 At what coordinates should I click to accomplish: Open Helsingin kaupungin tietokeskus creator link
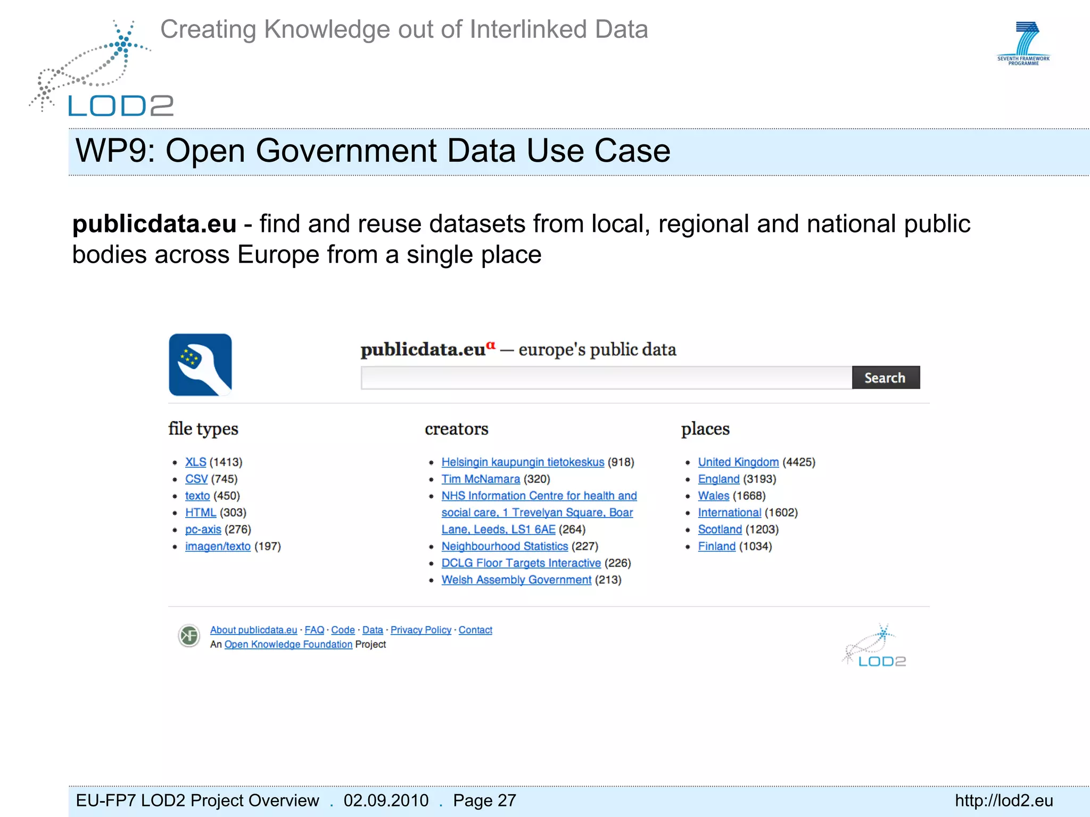point(523,462)
